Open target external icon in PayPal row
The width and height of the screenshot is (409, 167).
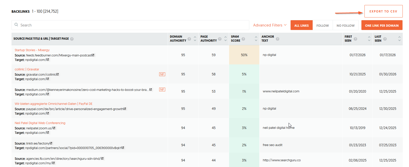[48, 113]
